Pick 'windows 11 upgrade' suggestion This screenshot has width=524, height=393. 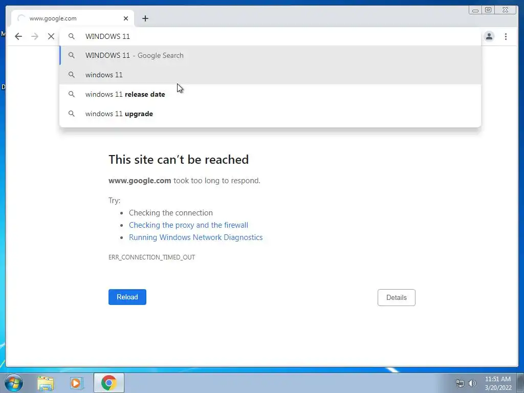(270, 114)
